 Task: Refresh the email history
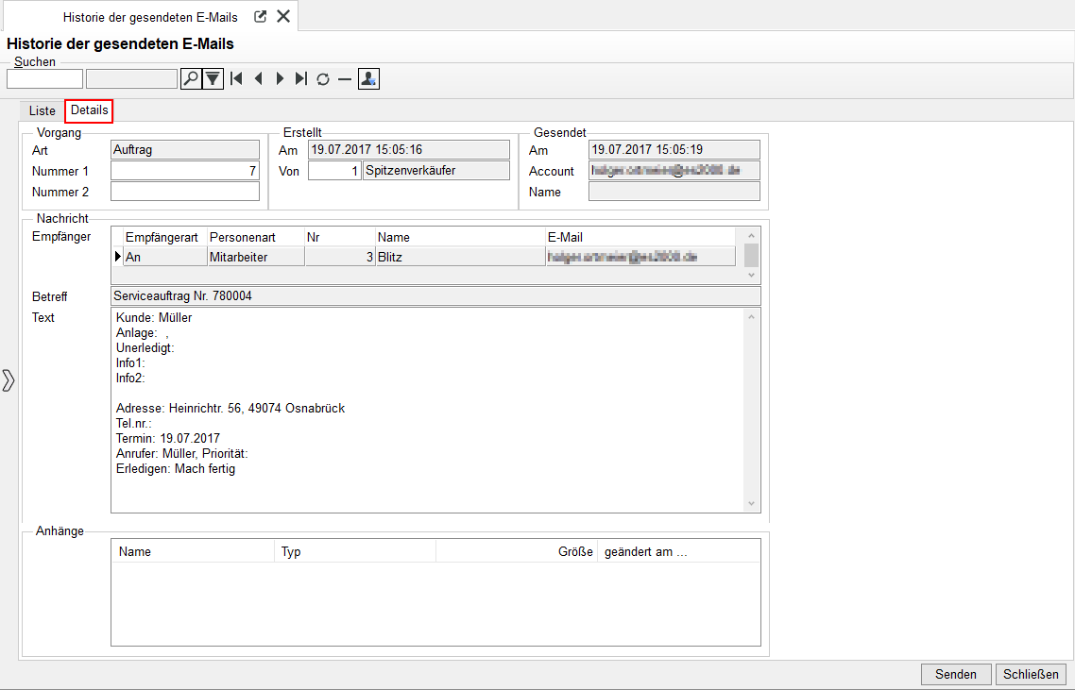(323, 78)
